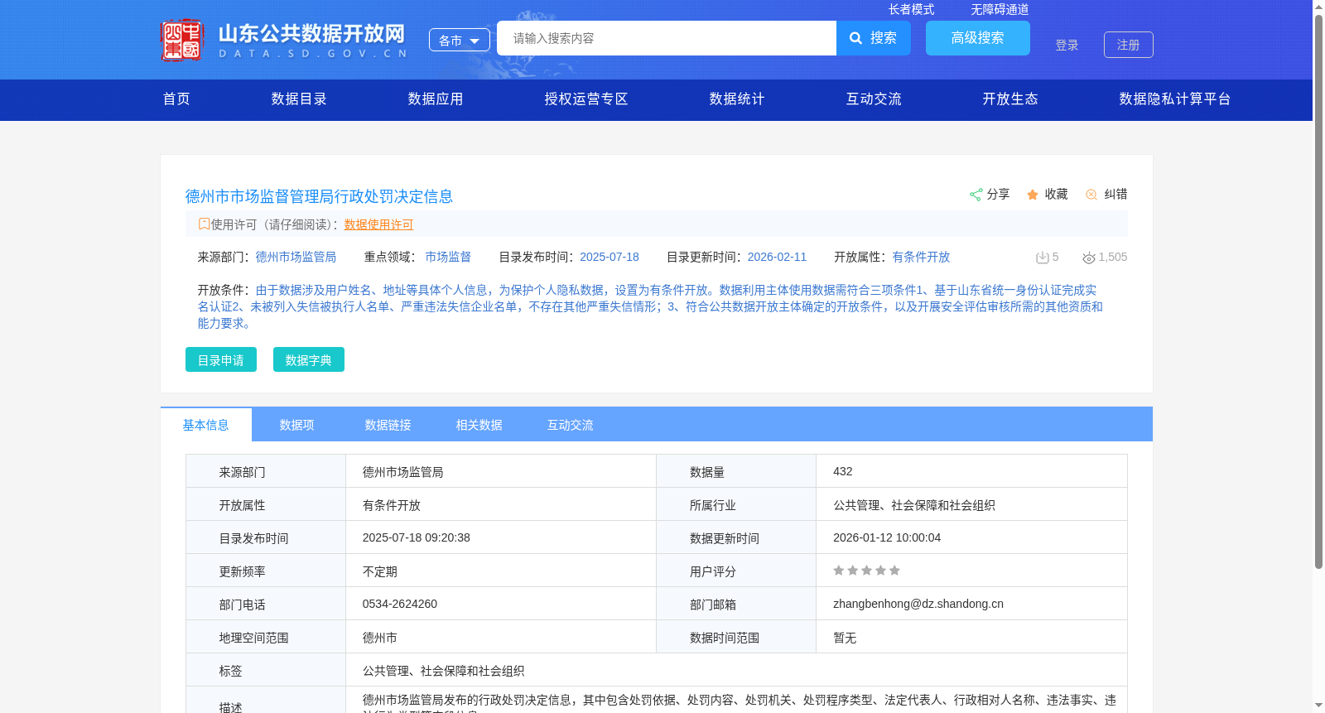Go to 首页 in navigation bar

point(176,99)
